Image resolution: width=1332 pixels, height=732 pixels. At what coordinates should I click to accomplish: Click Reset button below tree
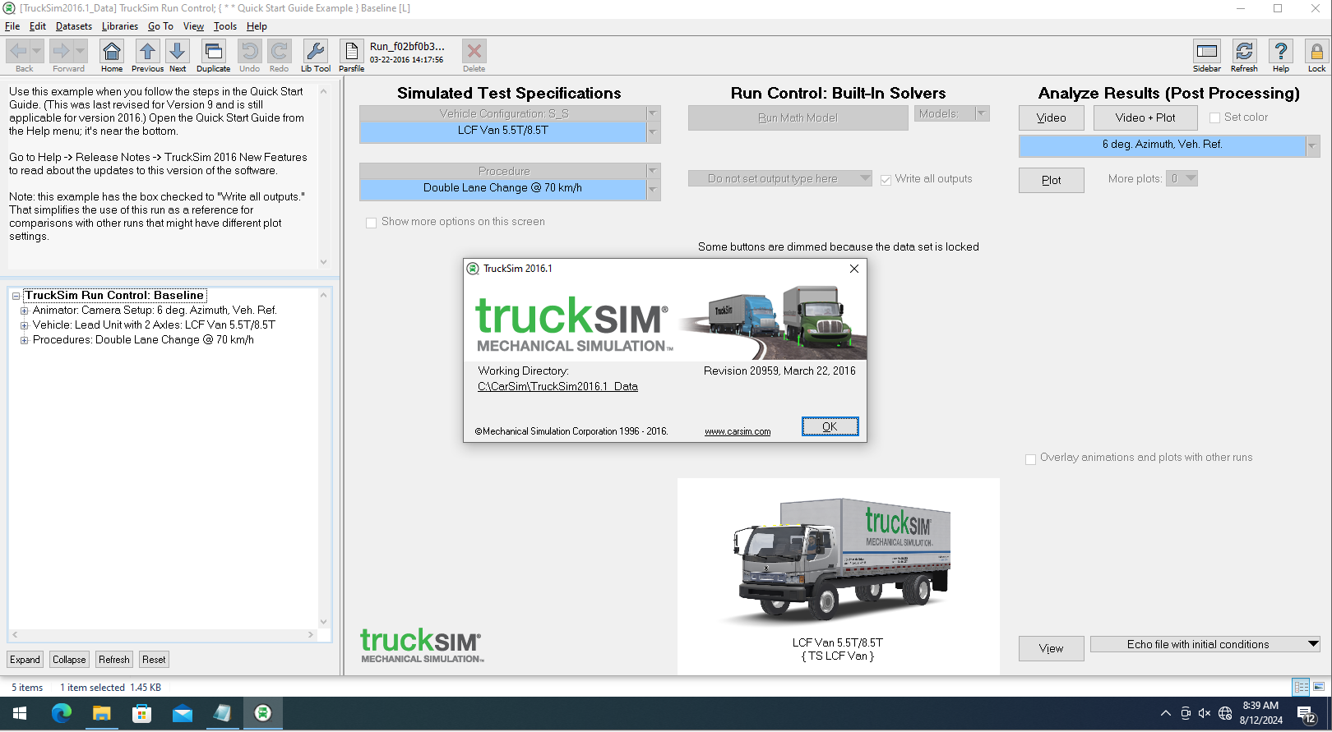pyautogui.click(x=154, y=659)
